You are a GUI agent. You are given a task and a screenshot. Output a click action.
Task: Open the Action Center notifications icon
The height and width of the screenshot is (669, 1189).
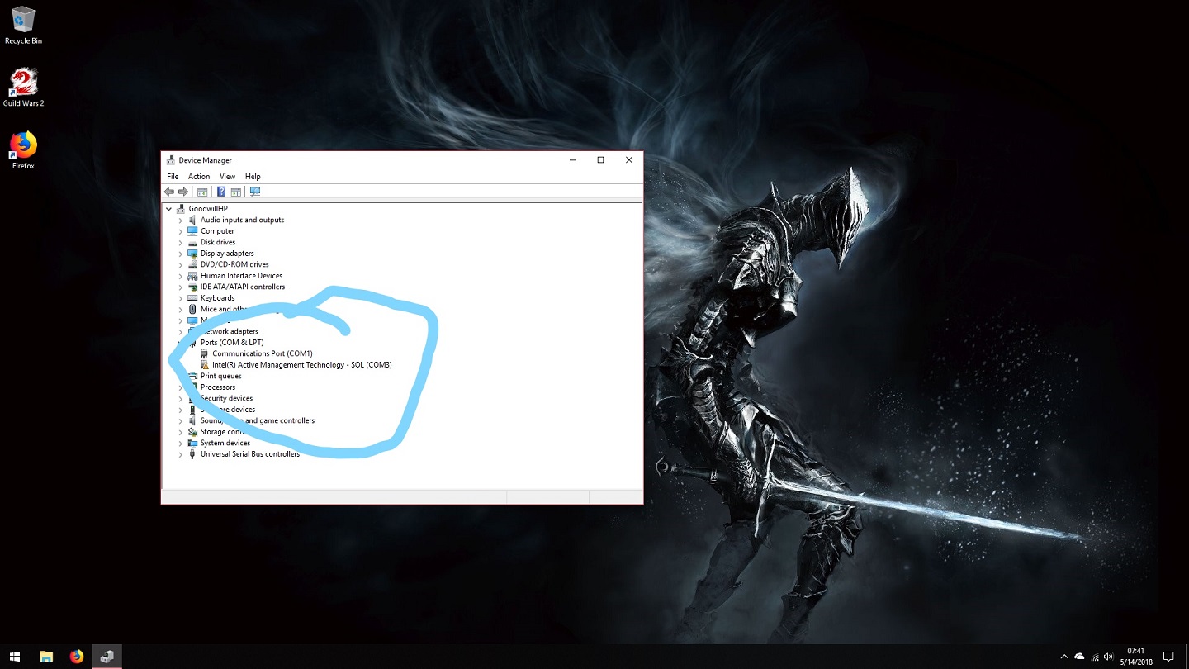click(1168, 657)
